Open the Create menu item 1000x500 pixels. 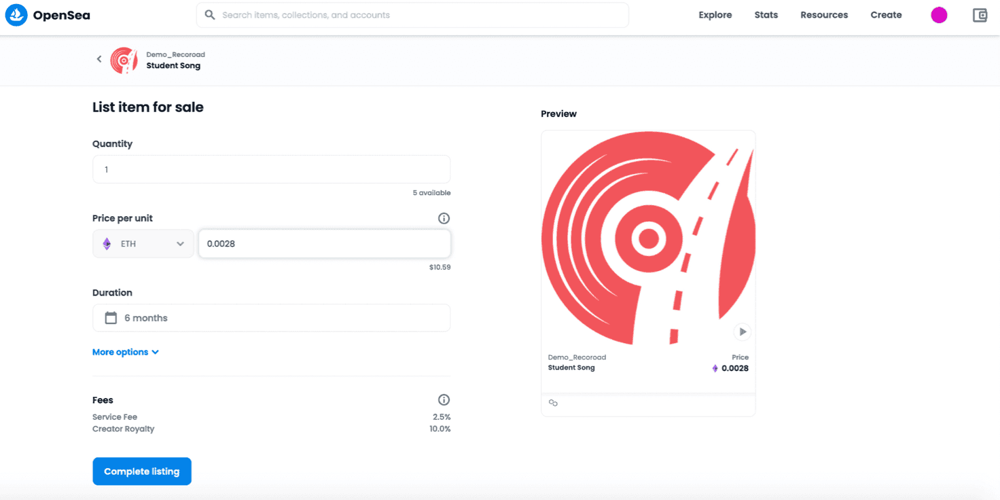(x=886, y=15)
